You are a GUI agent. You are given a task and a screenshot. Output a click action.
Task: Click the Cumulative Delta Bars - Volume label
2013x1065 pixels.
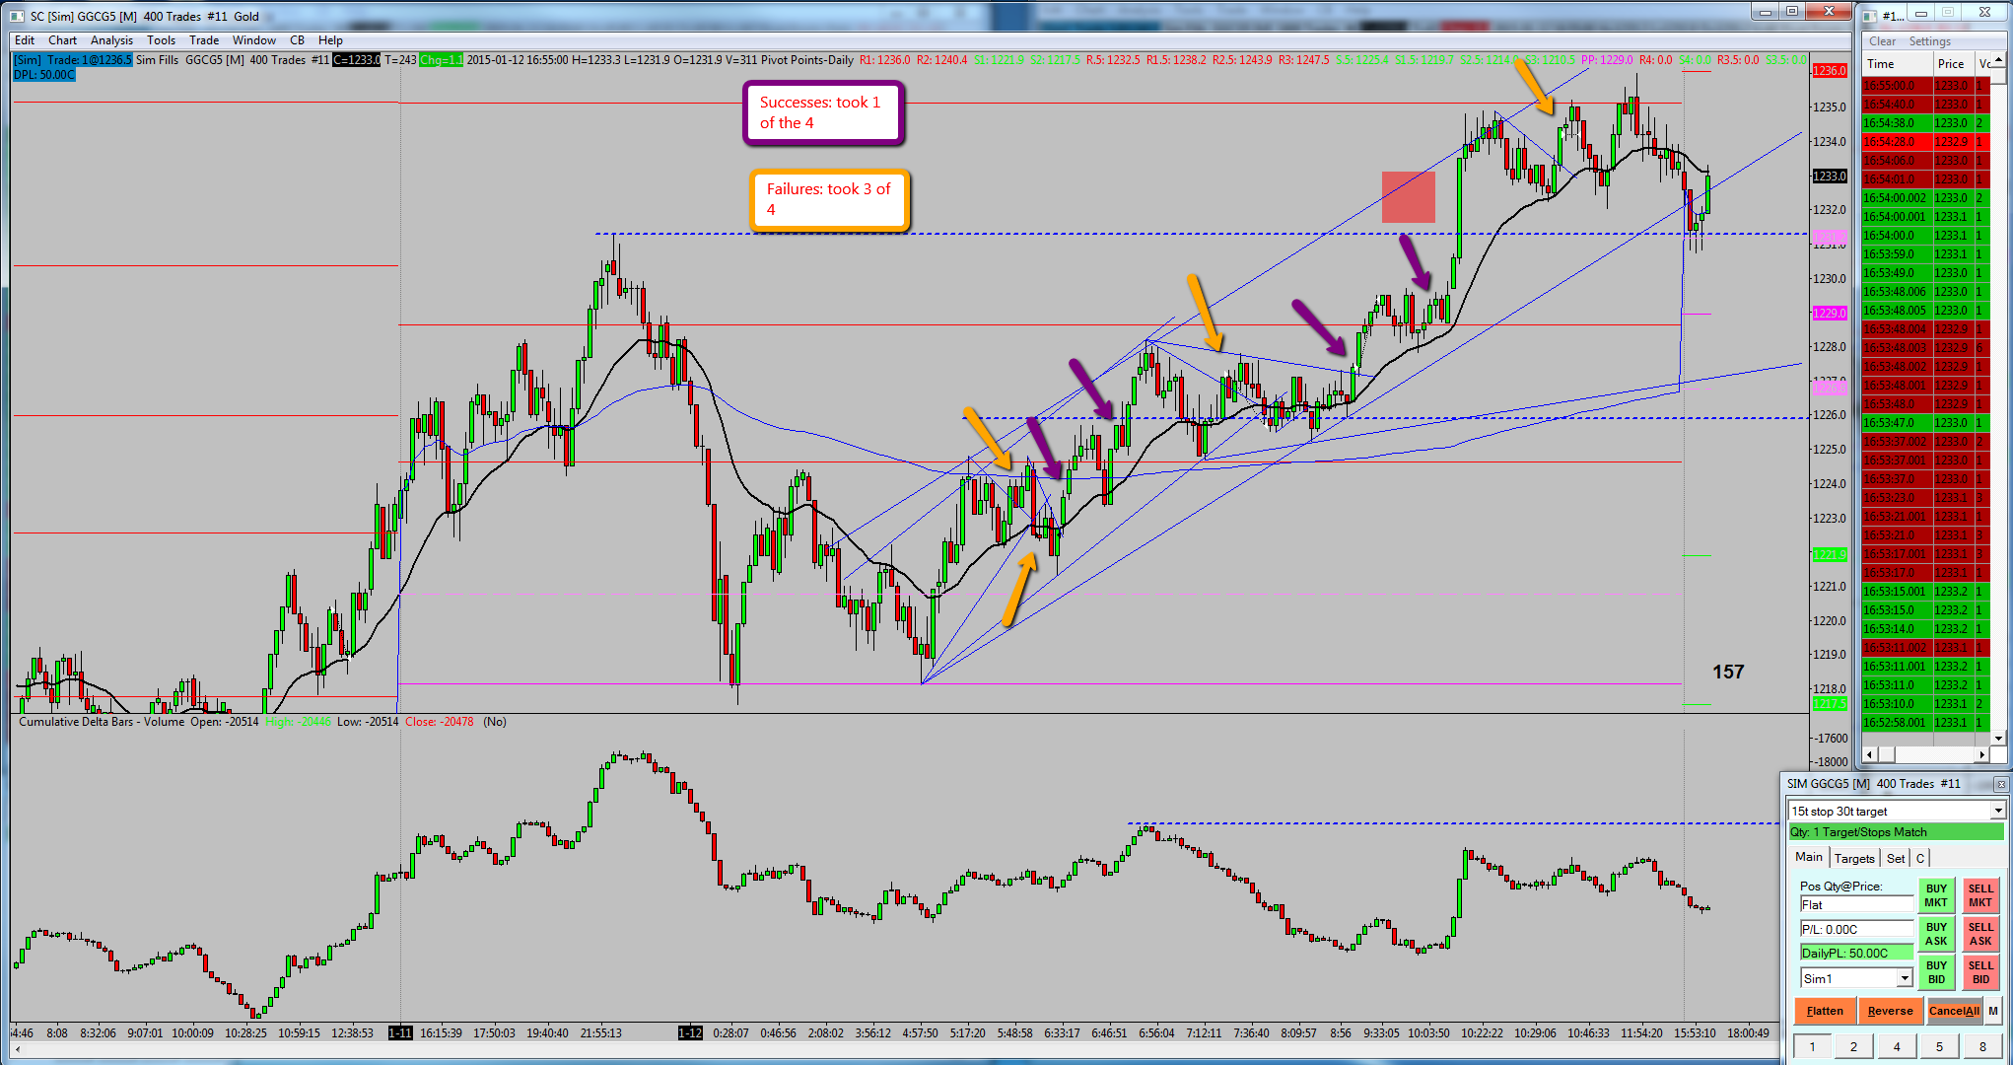(102, 722)
